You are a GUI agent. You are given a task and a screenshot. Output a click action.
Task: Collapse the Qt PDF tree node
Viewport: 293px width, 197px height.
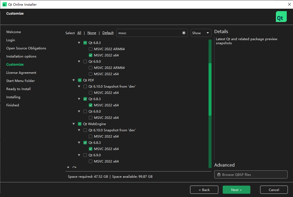pos(74,80)
